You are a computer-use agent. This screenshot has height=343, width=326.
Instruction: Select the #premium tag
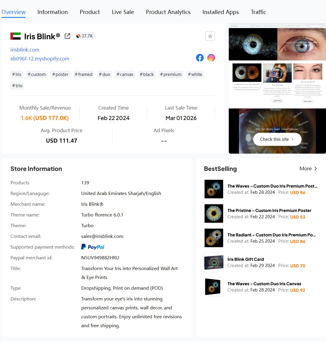pos(171,74)
